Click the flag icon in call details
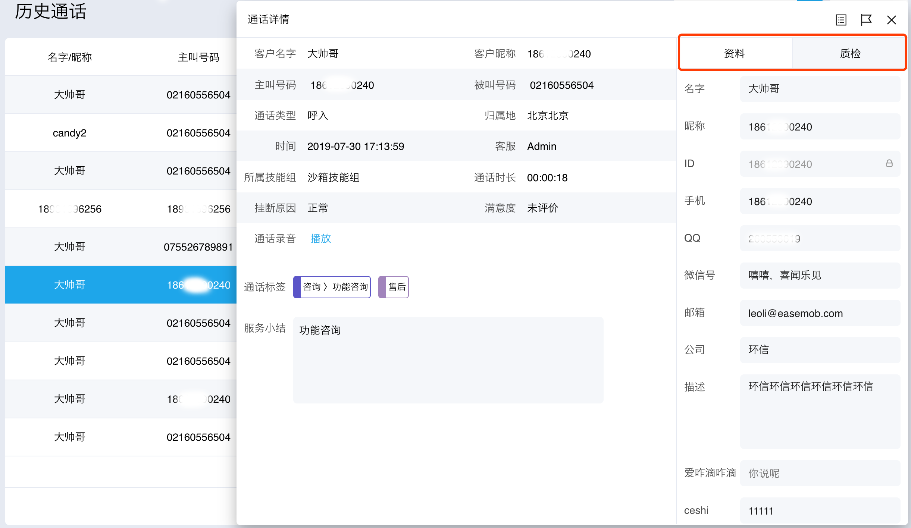 click(x=866, y=20)
